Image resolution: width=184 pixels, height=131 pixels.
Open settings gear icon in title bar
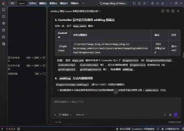(152, 3)
